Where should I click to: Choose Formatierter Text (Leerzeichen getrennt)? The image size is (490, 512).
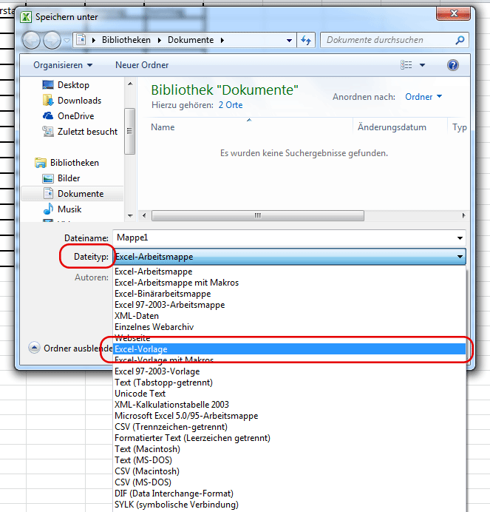pyautogui.click(x=290, y=438)
